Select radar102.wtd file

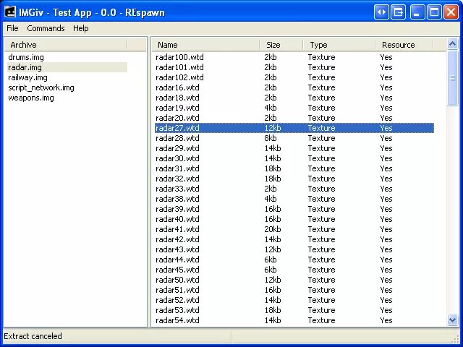tap(294, 77)
